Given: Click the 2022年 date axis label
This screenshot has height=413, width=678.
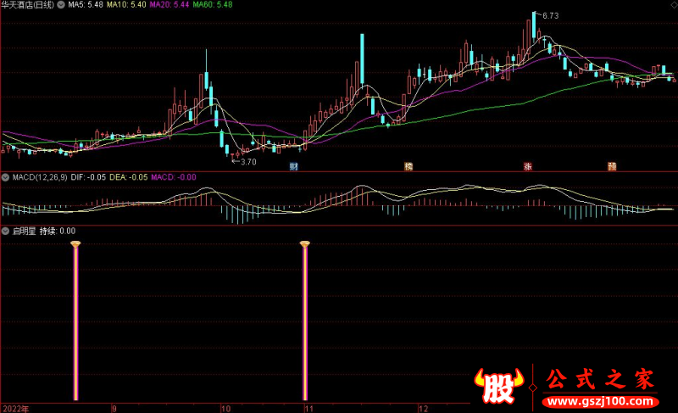Looking at the screenshot, I should click(x=15, y=409).
